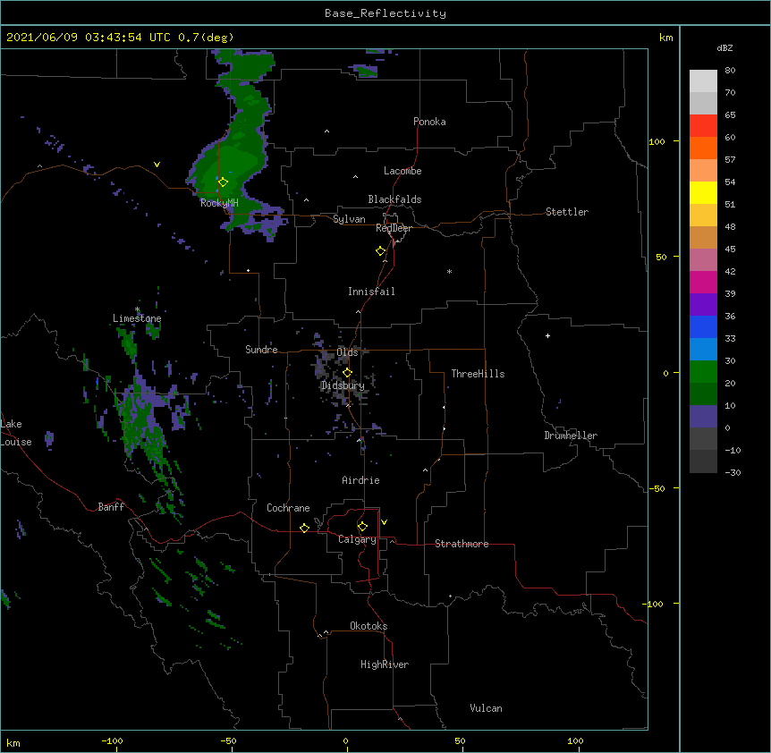Click the white asterisk above Limestone label
The image size is (771, 753).
tap(137, 309)
